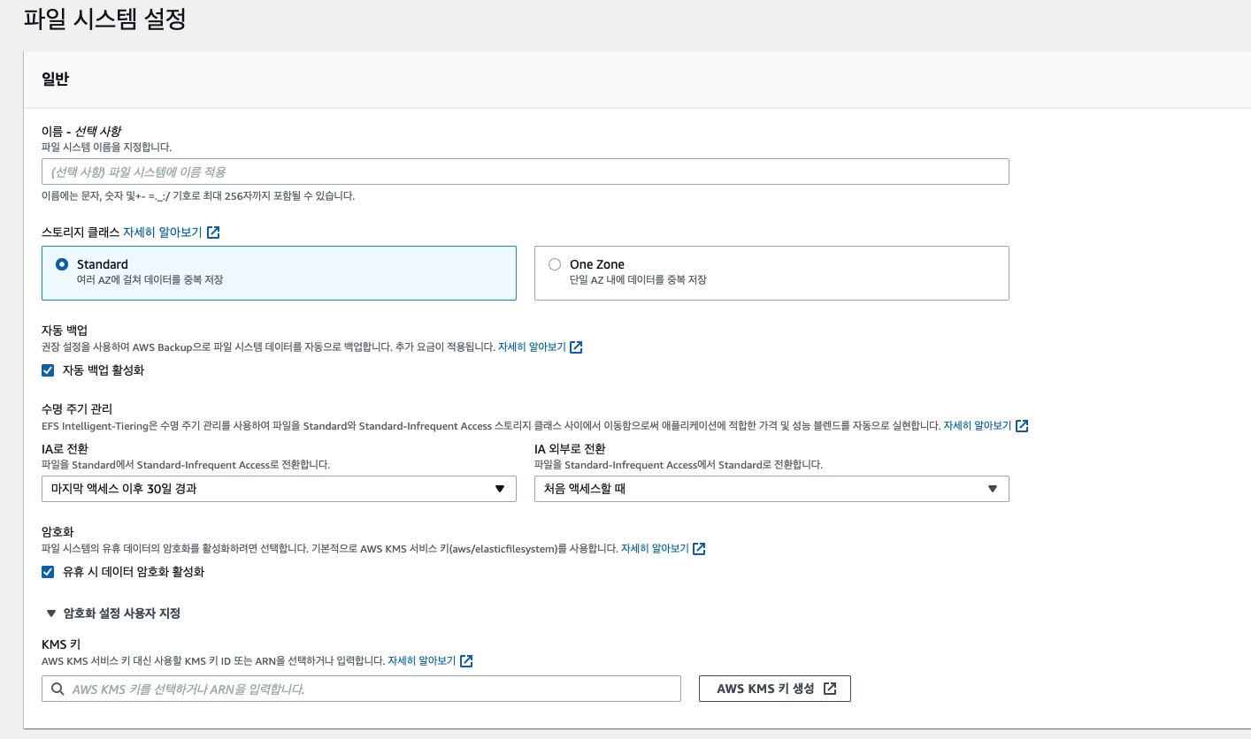The height and width of the screenshot is (739, 1251).
Task: Click external link icon beside lifecycle management
Action: pyautogui.click(x=1022, y=426)
